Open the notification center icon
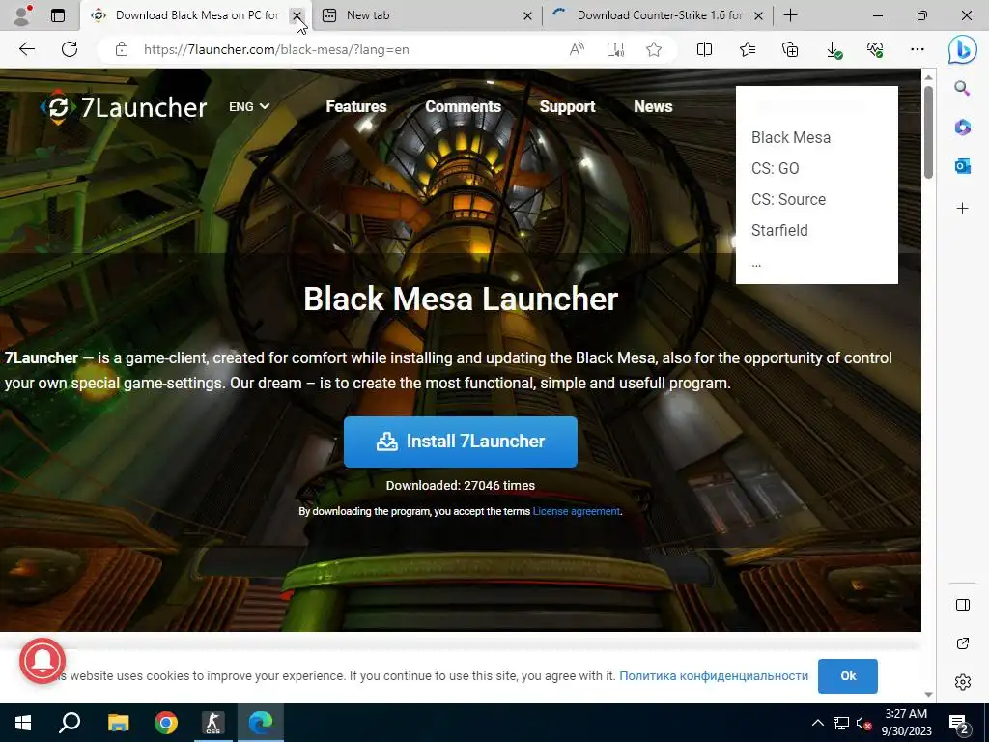Screen dimensions: 989x742 coord(959,724)
